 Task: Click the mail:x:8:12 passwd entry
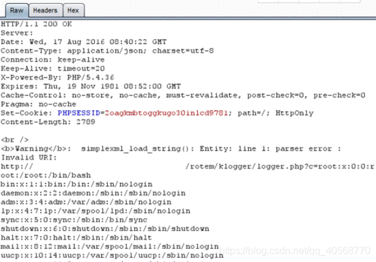pyautogui.click(x=110, y=246)
